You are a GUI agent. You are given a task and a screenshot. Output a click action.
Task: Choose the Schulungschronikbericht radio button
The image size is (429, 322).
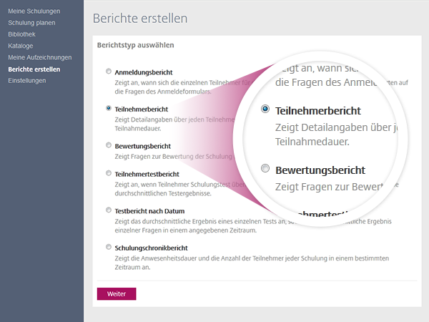109,248
